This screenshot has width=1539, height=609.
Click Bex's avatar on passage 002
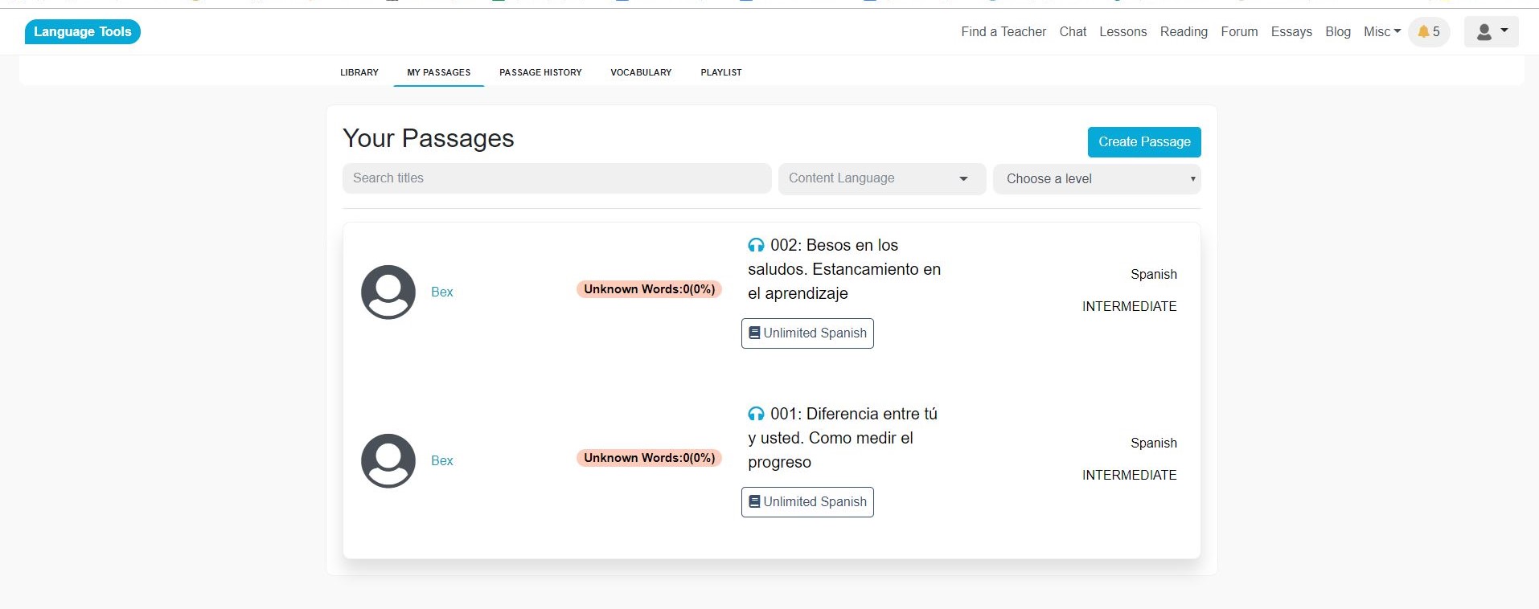[x=388, y=292]
